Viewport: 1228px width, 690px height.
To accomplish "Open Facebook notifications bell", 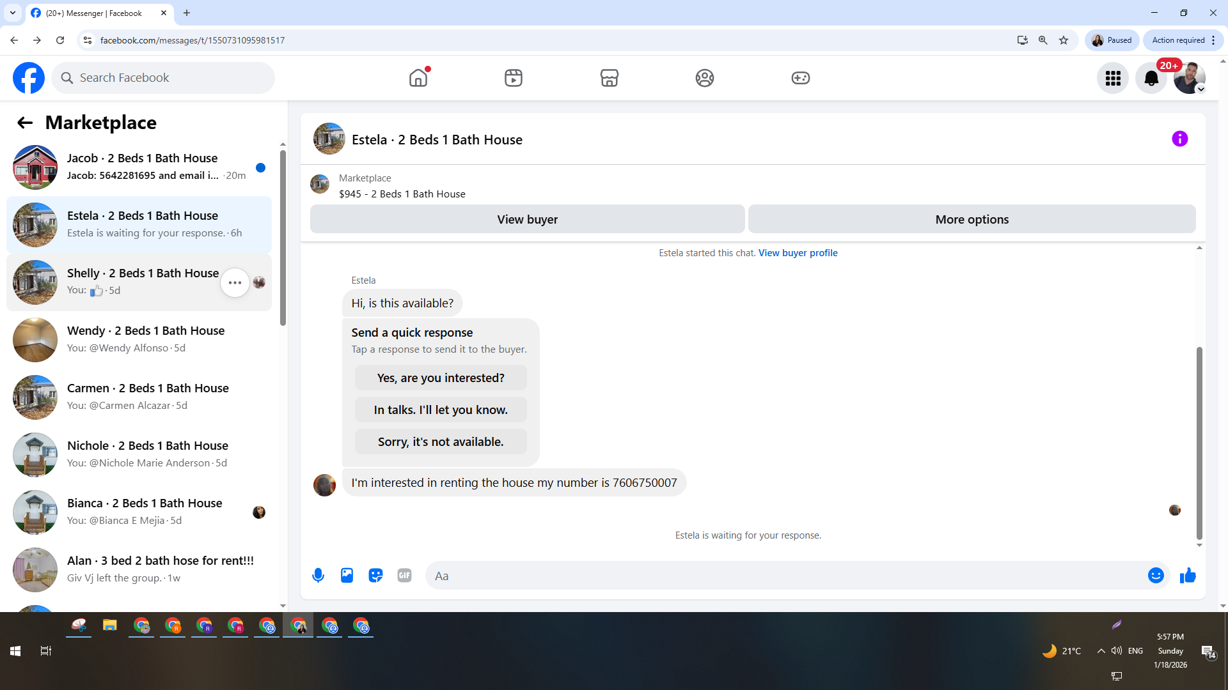I will pos(1151,78).
